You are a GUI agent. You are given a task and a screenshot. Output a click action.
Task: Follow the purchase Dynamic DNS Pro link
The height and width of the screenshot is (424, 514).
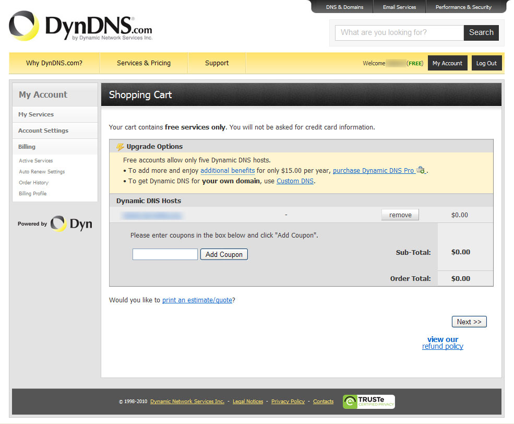[x=374, y=171]
